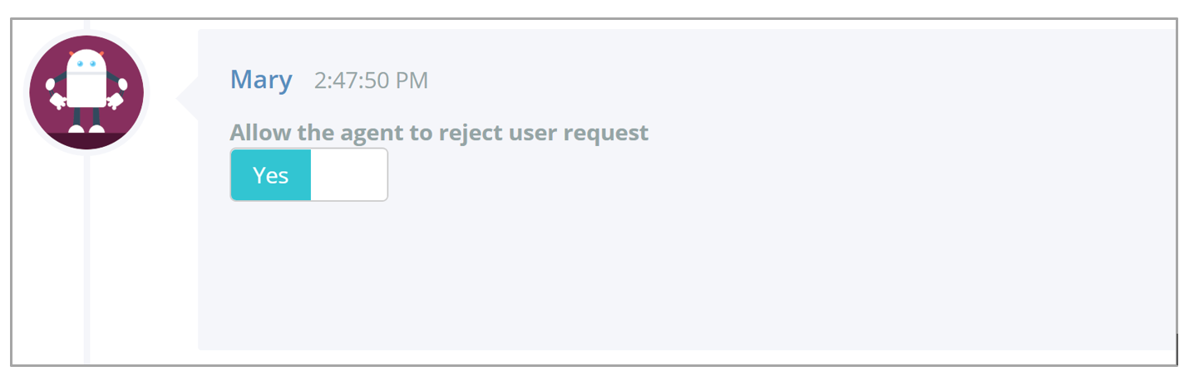Click the teal Yes portion of toggle
Image resolution: width=1199 pixels, height=381 pixels.
[x=271, y=175]
